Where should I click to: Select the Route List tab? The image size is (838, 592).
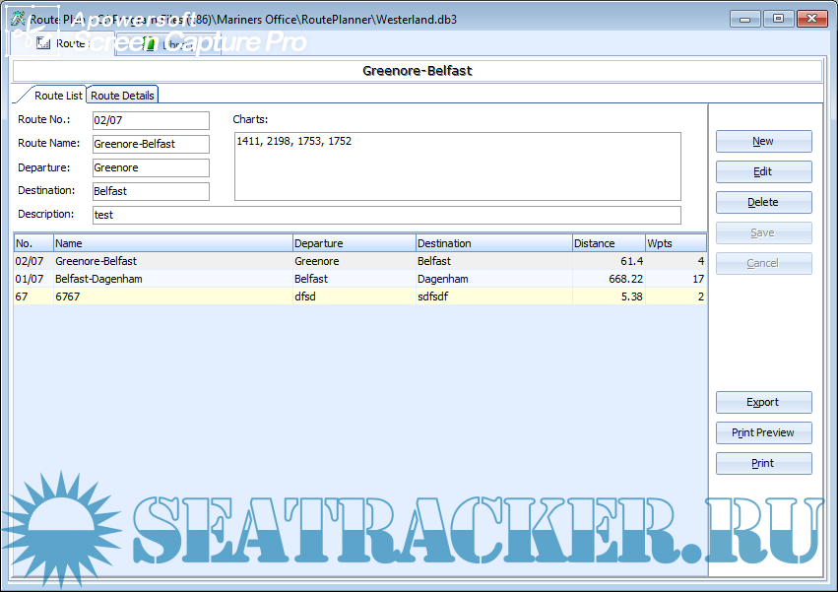click(58, 96)
